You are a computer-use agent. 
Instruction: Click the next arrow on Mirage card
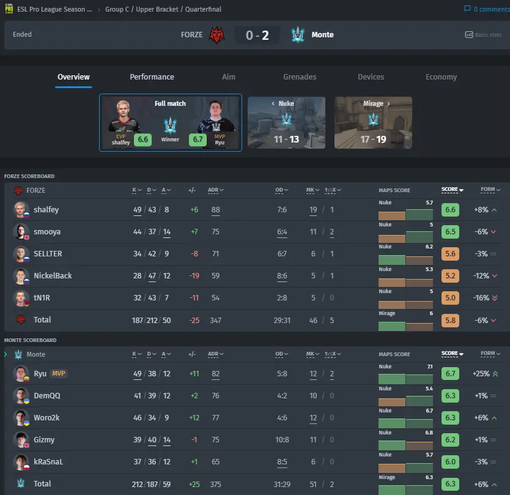coord(388,103)
